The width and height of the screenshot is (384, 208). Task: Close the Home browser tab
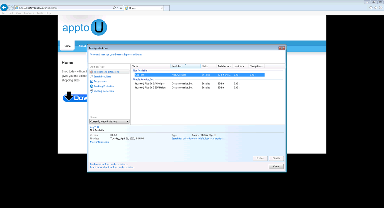(x=161, y=8)
